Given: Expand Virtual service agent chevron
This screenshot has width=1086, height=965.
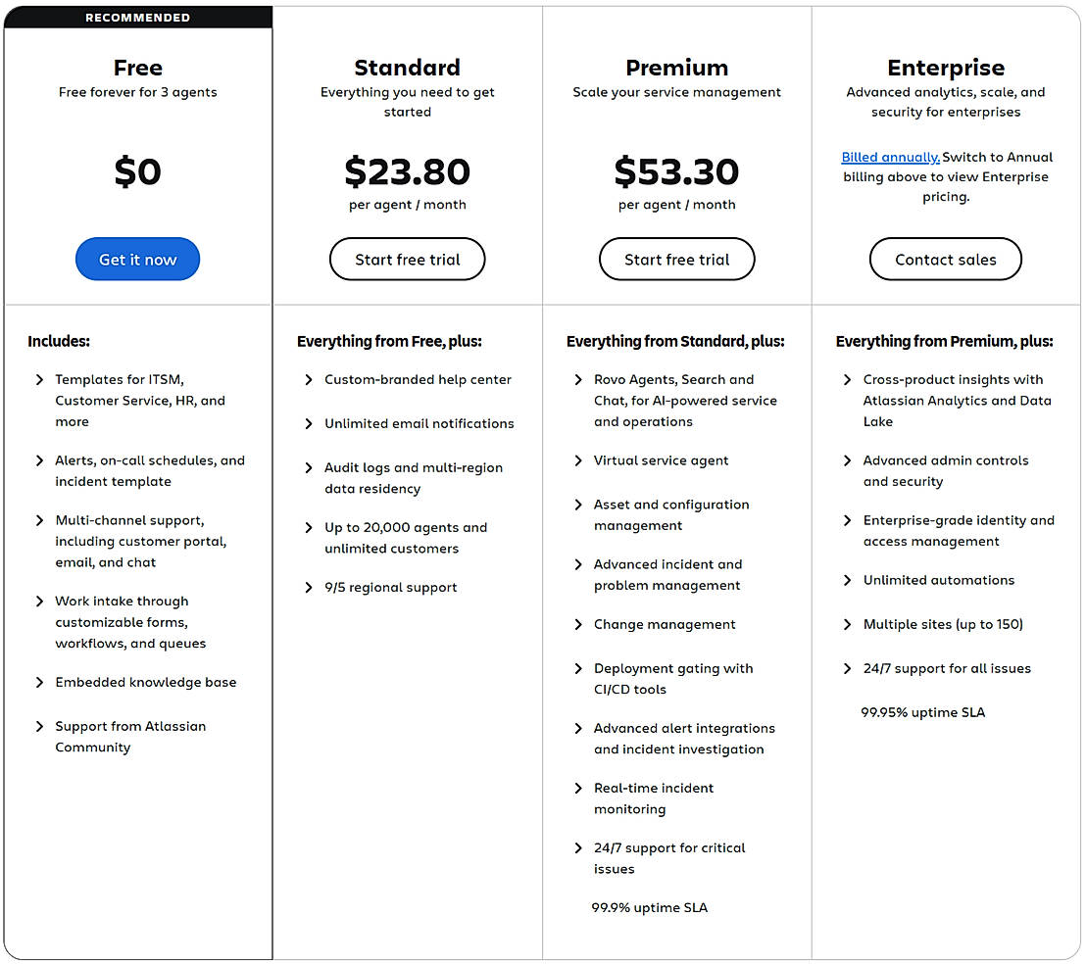Looking at the screenshot, I should tap(578, 460).
